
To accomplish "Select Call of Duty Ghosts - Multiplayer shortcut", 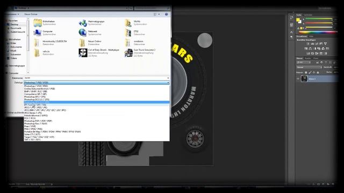I will tap(99, 53).
